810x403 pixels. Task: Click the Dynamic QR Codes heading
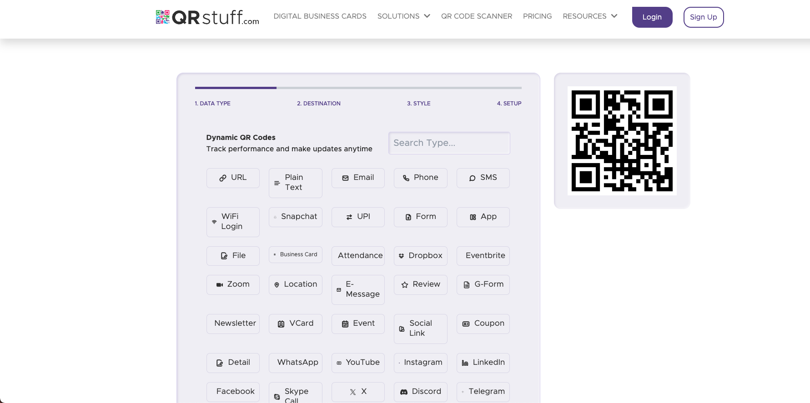point(241,138)
